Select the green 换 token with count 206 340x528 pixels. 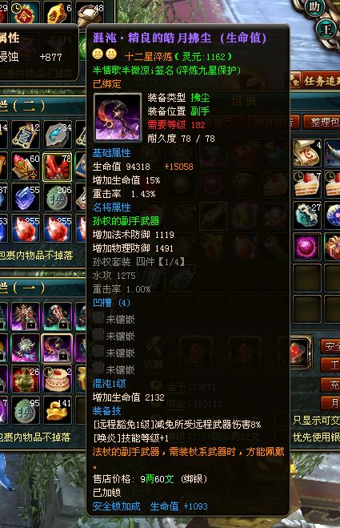pos(57,198)
